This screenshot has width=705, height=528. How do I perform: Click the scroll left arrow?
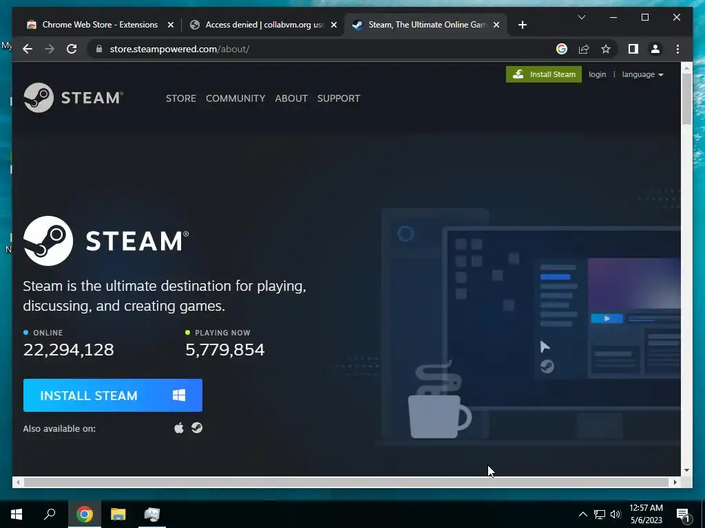click(x=18, y=482)
